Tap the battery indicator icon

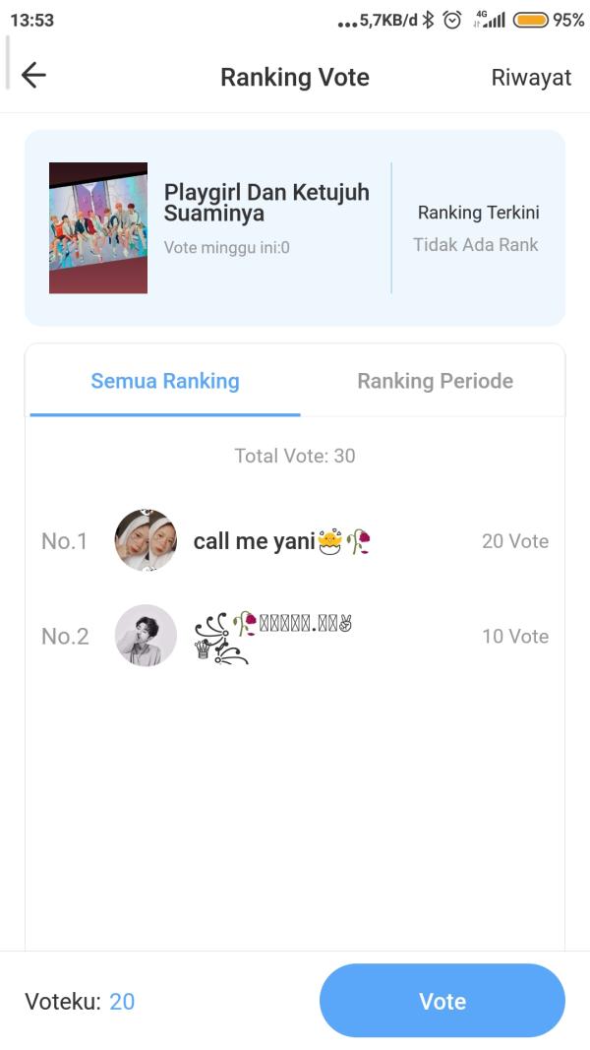pos(530,20)
